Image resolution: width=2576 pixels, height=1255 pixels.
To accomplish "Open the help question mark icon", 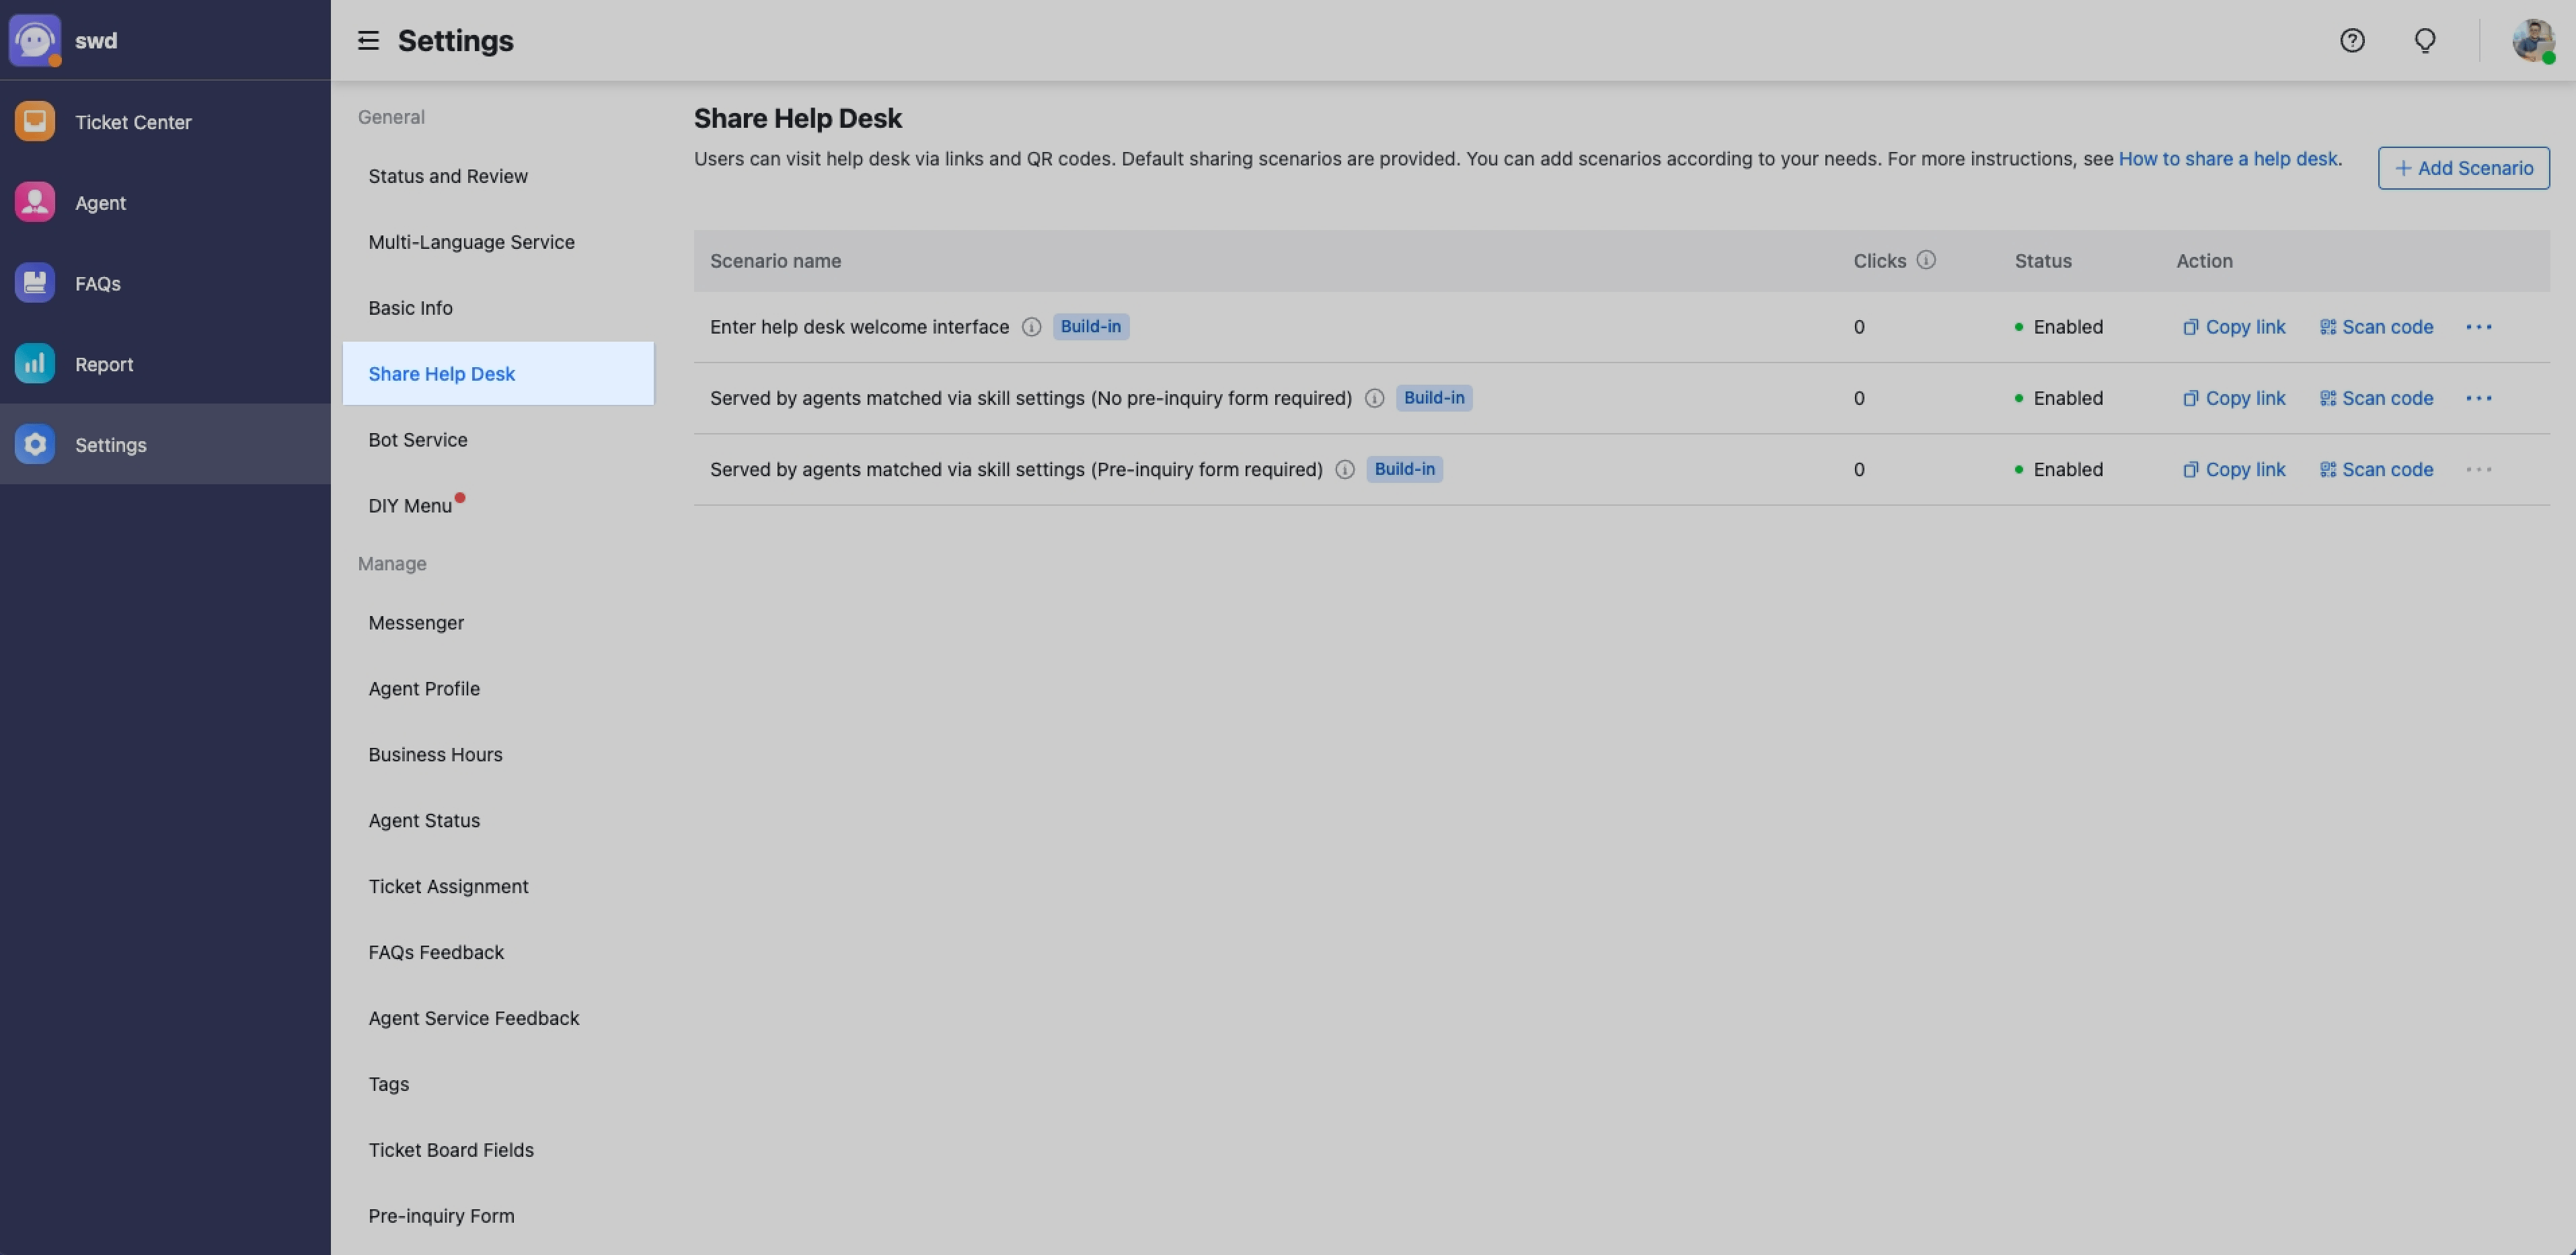I will tap(2352, 40).
